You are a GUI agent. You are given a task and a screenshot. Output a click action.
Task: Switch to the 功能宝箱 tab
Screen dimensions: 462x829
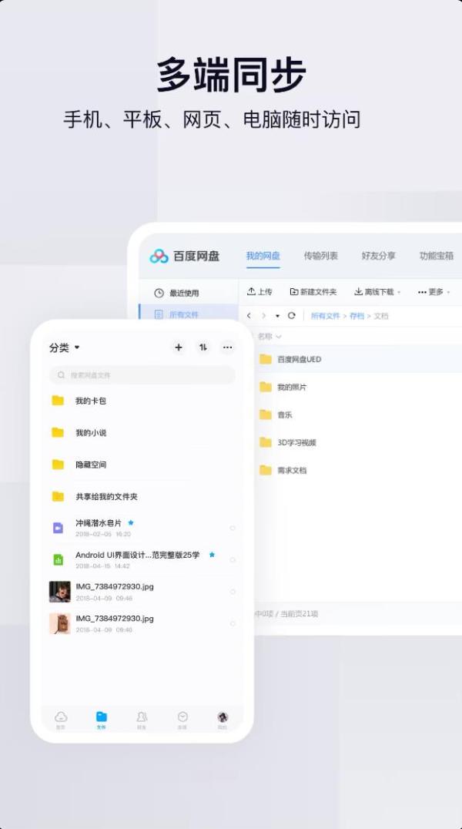[x=437, y=256]
